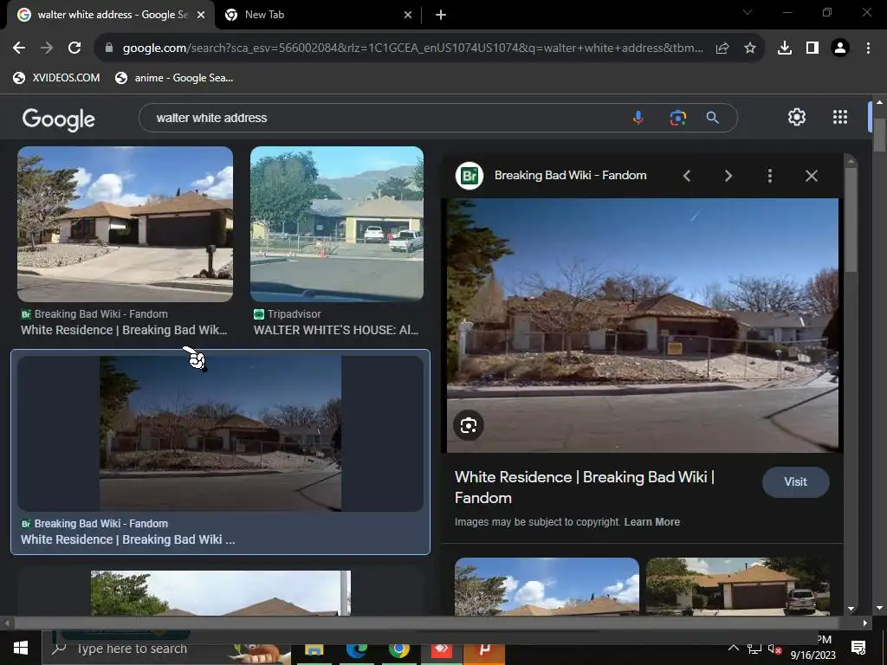This screenshot has height=665, width=887.
Task: Bookmark this page with the star icon
Action: pyautogui.click(x=749, y=48)
